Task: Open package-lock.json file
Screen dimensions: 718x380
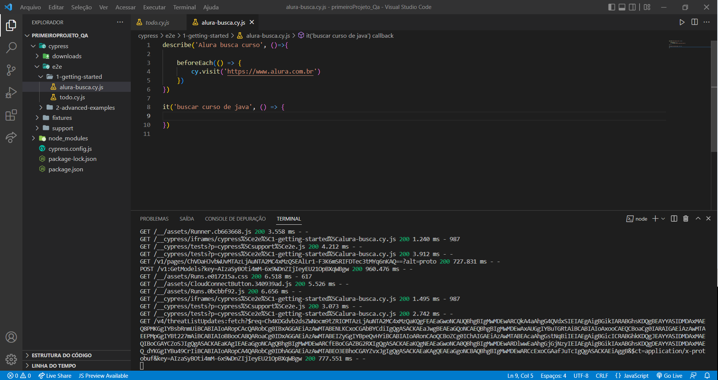Action: click(72, 159)
